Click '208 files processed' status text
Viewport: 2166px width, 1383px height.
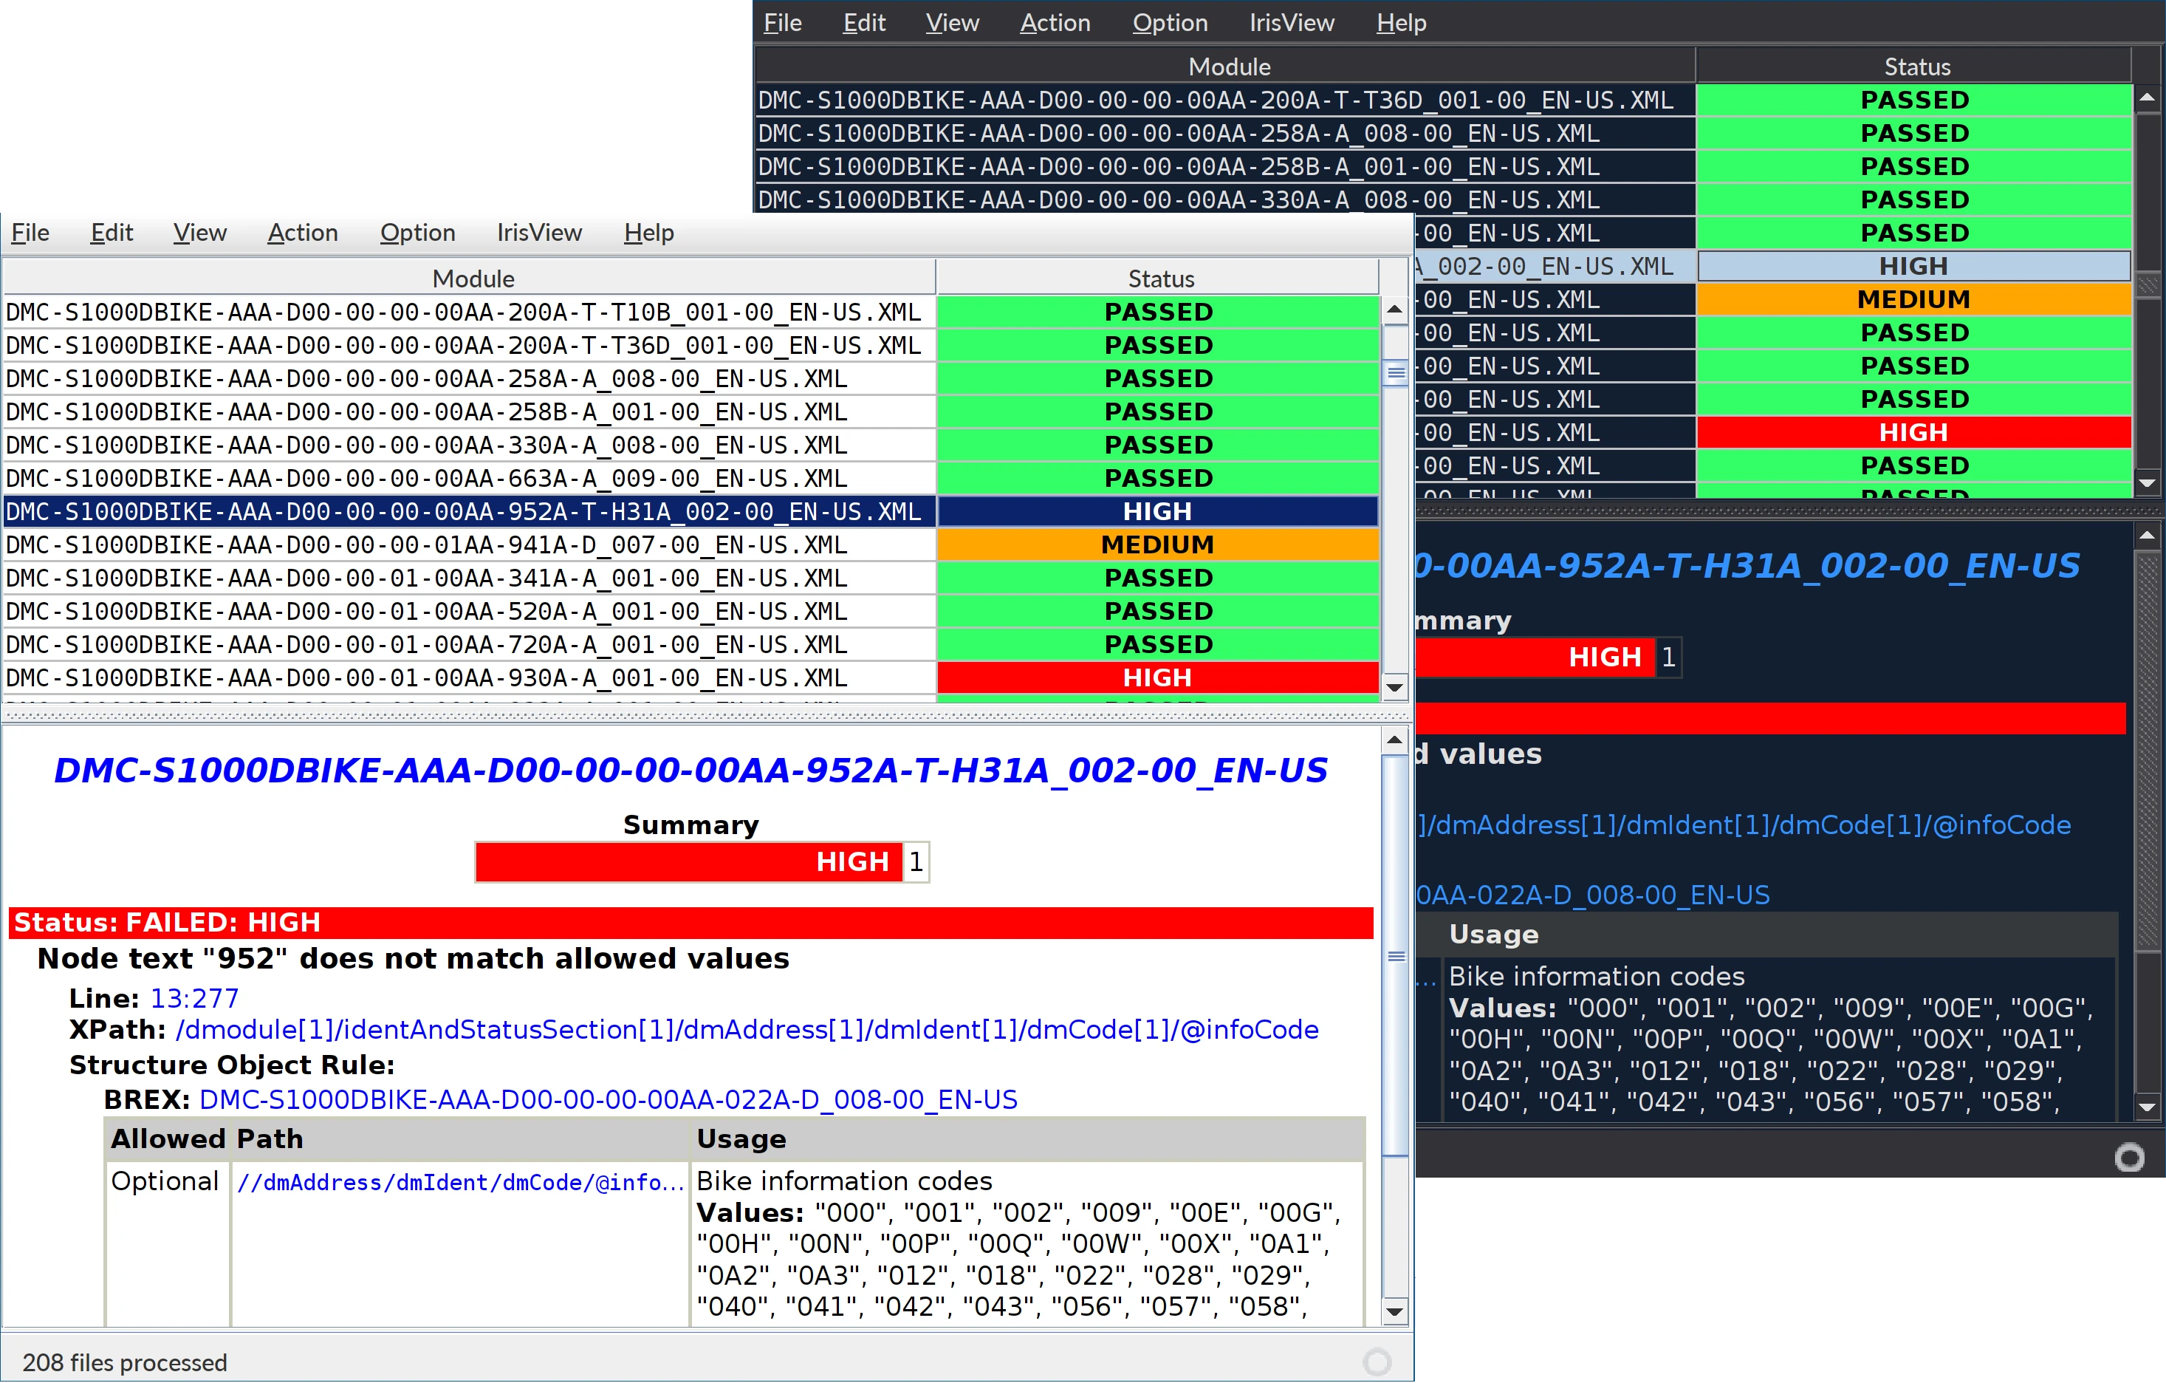tap(125, 1364)
